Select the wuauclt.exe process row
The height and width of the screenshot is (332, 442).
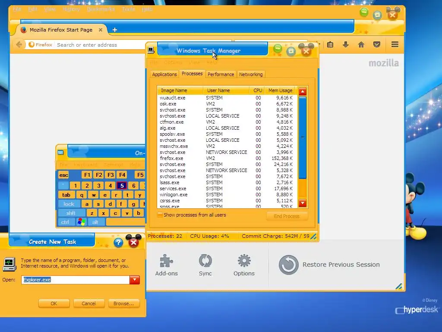(226, 98)
